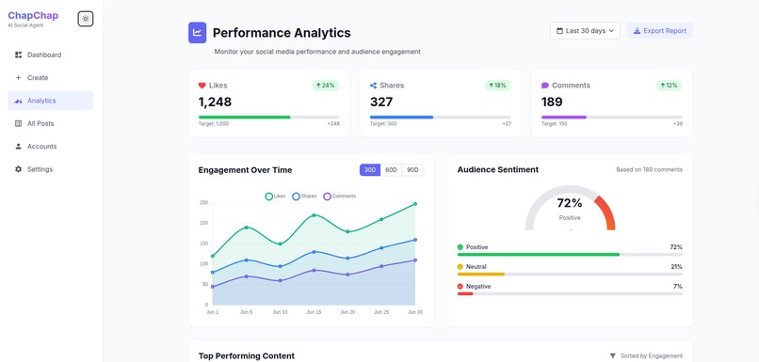The width and height of the screenshot is (759, 362).
Task: Click the download icon on Export Report
Action: (x=637, y=30)
